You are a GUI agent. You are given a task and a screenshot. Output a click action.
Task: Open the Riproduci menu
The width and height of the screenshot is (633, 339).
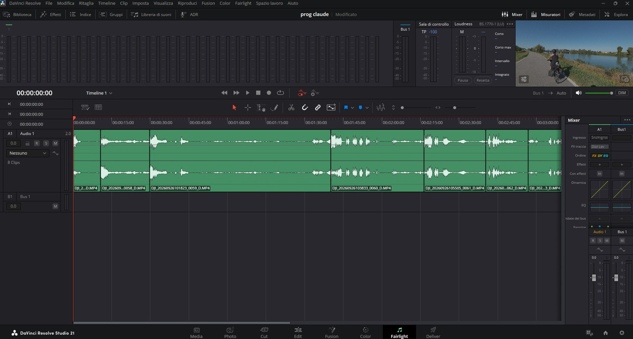pyautogui.click(x=187, y=3)
